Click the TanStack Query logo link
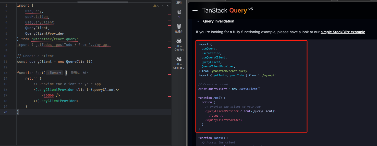 tap(225, 10)
